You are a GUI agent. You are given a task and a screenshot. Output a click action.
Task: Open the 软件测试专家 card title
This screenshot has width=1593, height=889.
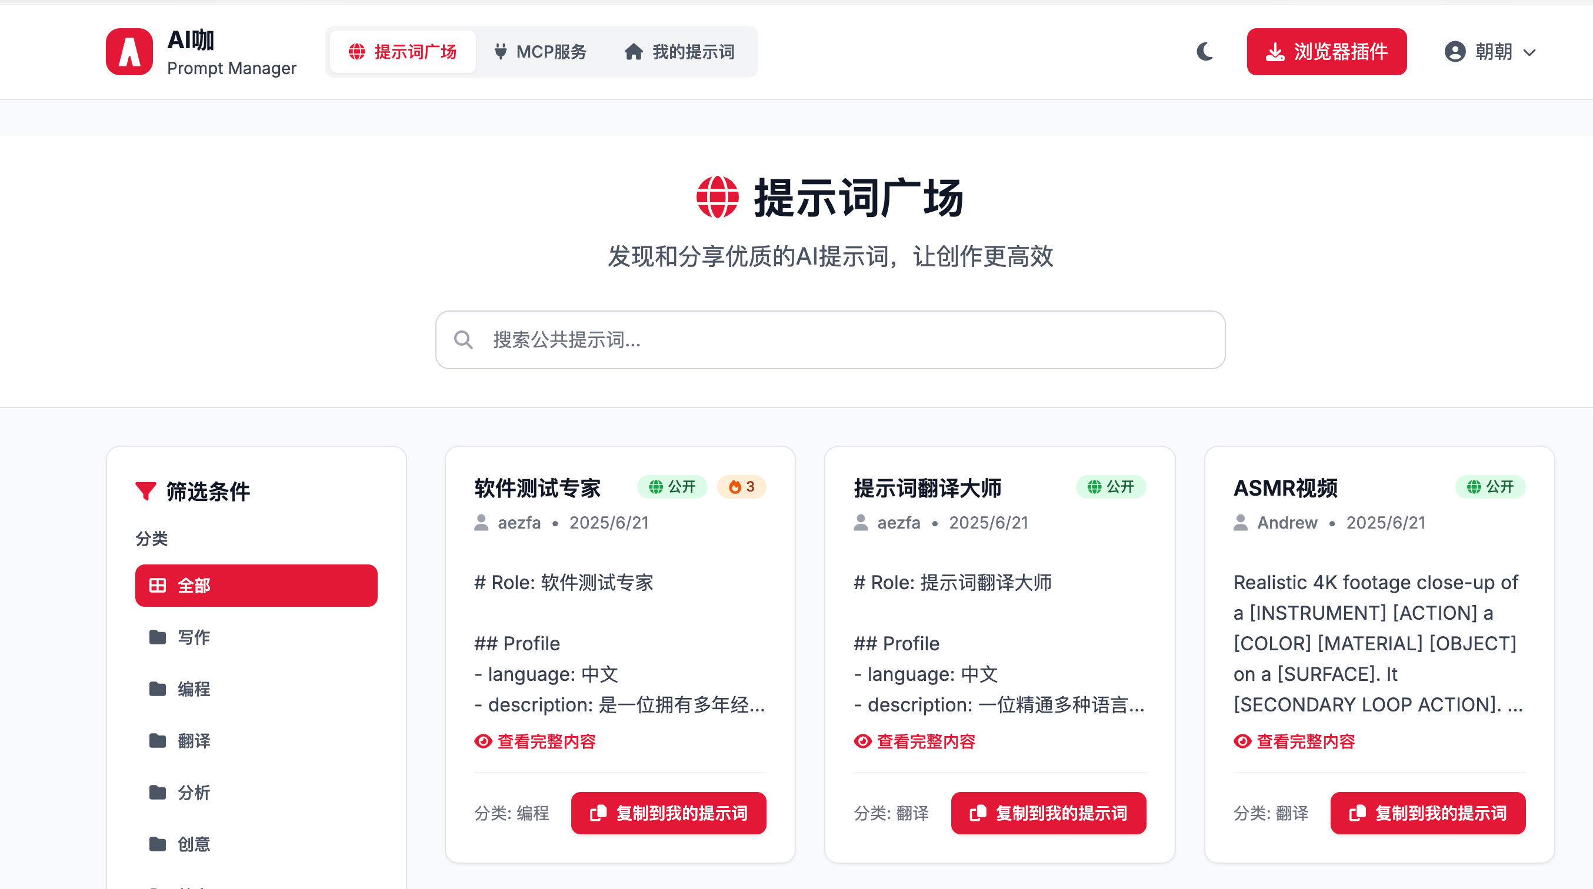pos(536,488)
